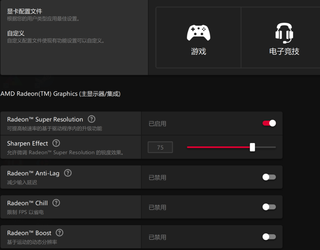This screenshot has height=250, width=320.
Task: Click the 限制 FPS 以省电 description
Action: tap(25, 212)
